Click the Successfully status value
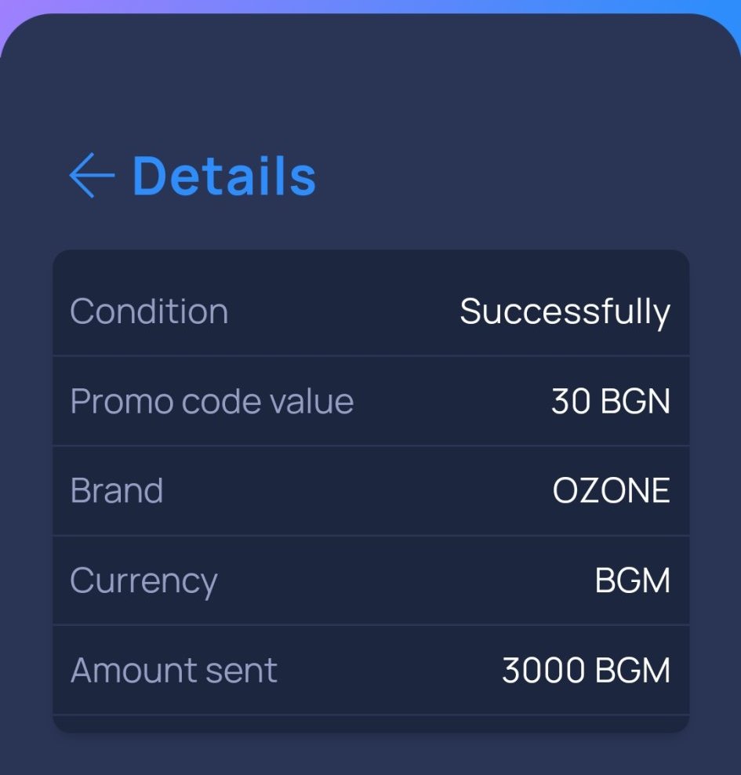This screenshot has height=775, width=741. (565, 311)
